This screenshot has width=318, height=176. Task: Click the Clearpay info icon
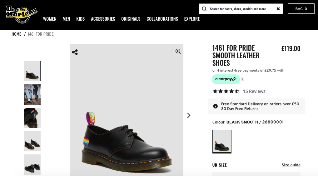click(242, 79)
